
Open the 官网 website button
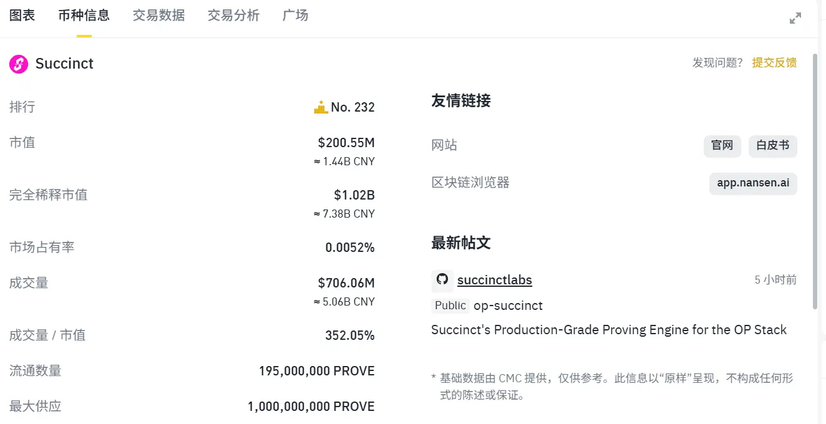click(722, 146)
